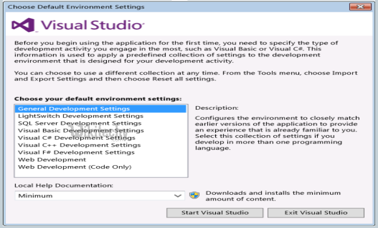This screenshot has width=378, height=228.
Task: Select Visual F# Development Settings
Action: click(x=101, y=152)
